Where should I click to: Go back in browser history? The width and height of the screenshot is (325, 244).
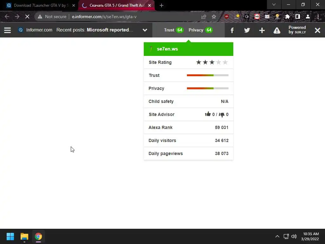[7, 17]
